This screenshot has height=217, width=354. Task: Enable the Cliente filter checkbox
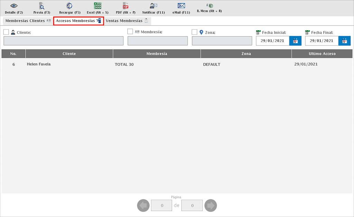point(6,32)
